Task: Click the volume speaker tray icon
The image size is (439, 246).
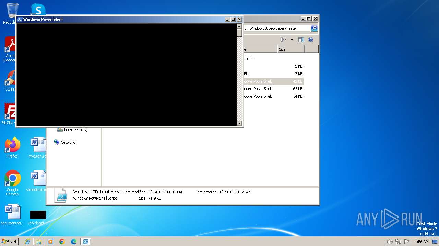Action: click(x=390, y=242)
